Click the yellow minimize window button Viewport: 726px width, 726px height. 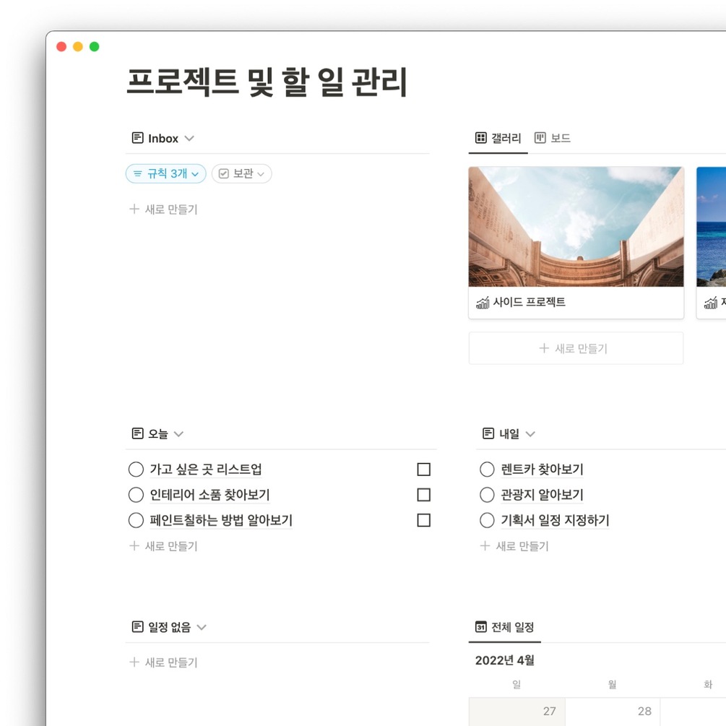78,46
